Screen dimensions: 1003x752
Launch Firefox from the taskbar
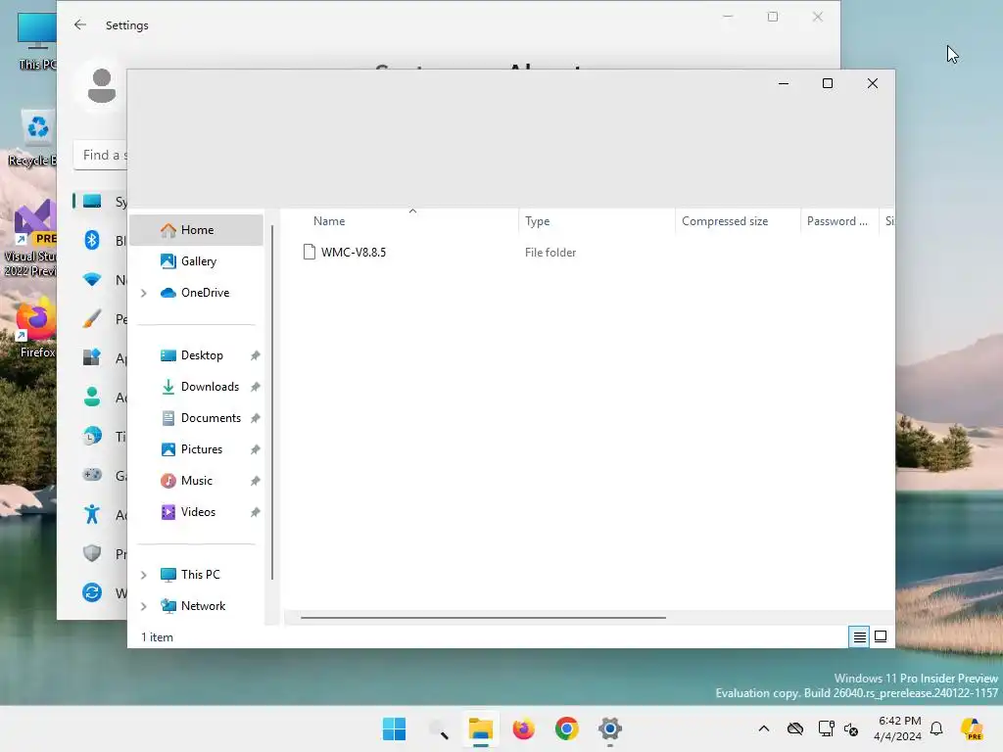[x=524, y=728]
